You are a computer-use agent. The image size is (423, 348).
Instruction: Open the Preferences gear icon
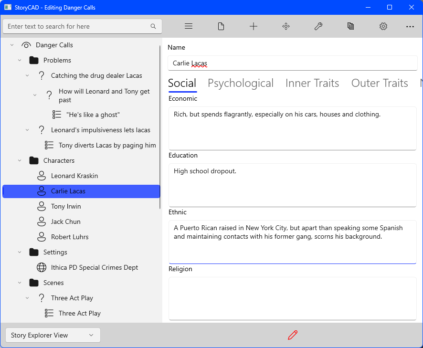(x=383, y=26)
